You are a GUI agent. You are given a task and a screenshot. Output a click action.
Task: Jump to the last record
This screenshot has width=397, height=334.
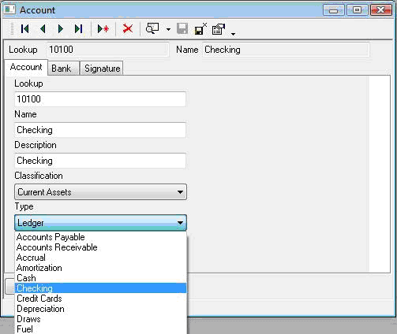(x=78, y=28)
